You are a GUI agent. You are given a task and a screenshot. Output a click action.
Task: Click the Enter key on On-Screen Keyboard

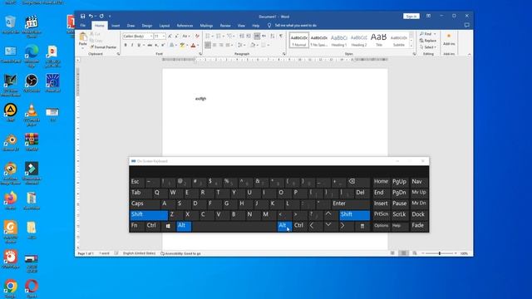tap(351, 203)
